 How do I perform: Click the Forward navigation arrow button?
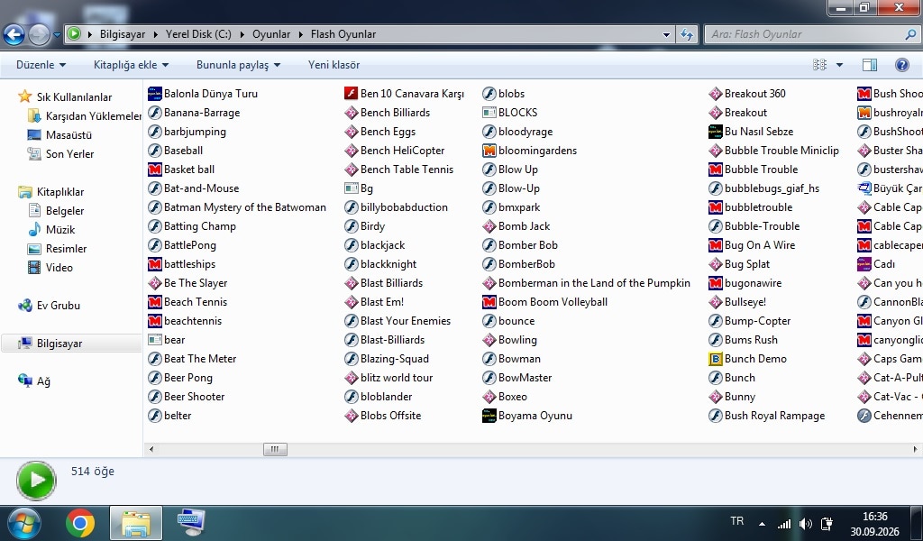[x=39, y=35]
